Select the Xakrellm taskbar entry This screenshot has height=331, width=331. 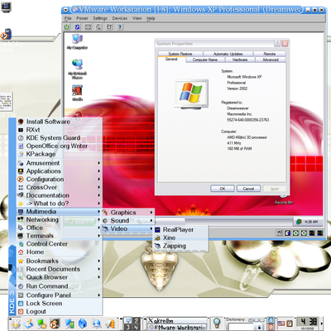pos(177,320)
